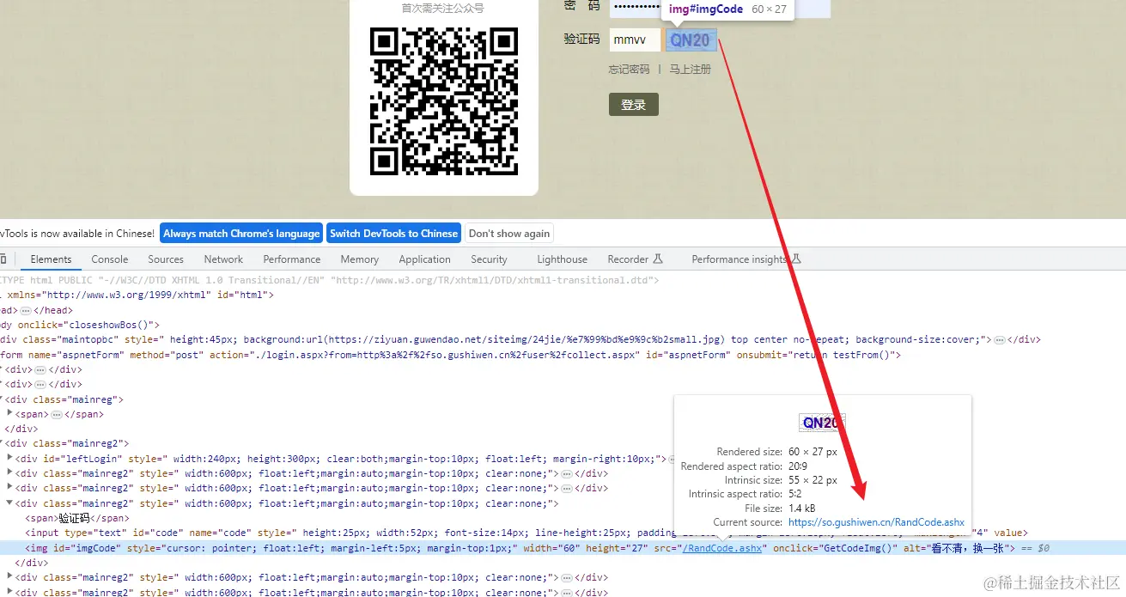This screenshot has width=1126, height=597.
Task: Open the Elements tab
Action: (51, 259)
